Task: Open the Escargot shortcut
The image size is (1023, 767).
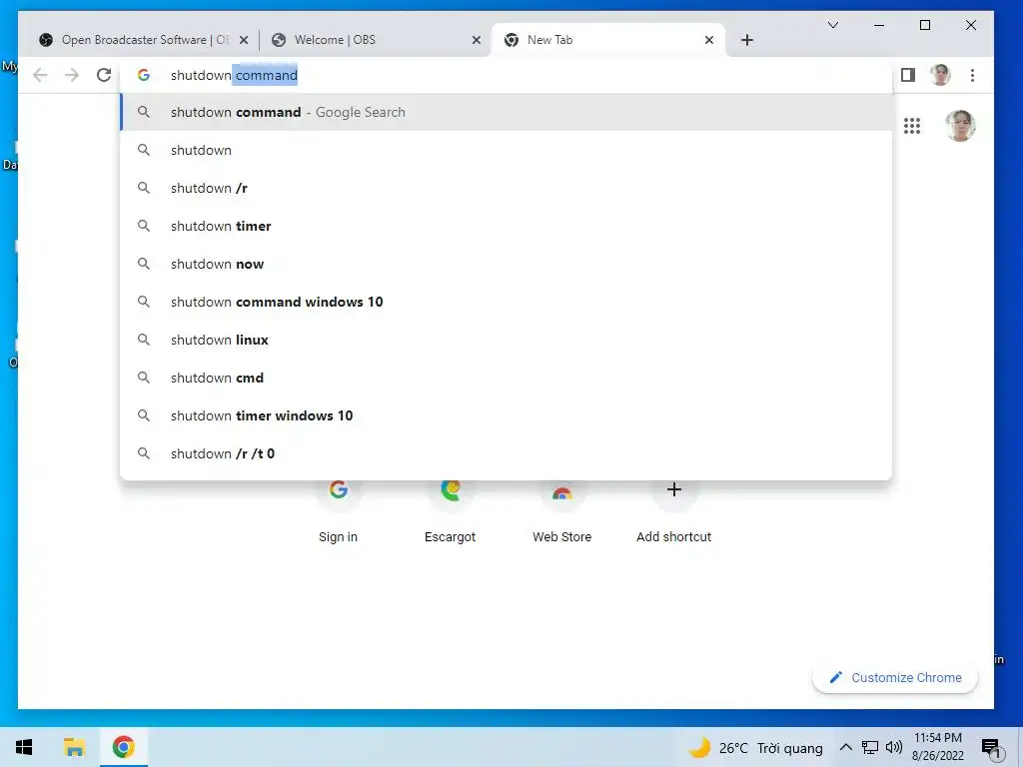Action: [x=451, y=512]
